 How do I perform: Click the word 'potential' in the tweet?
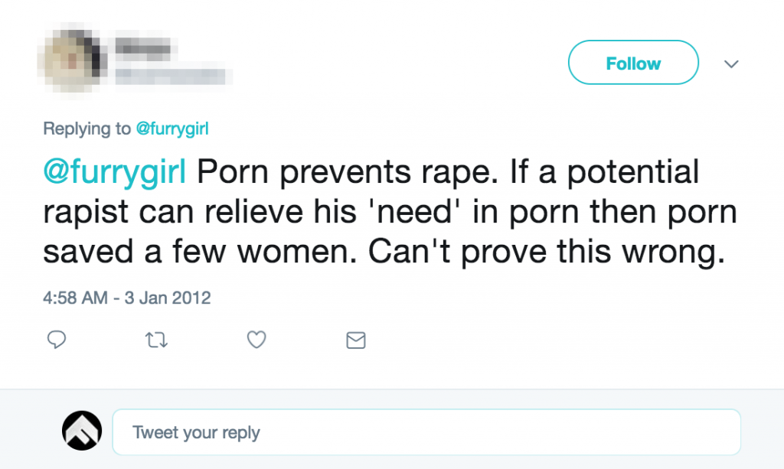click(x=632, y=172)
